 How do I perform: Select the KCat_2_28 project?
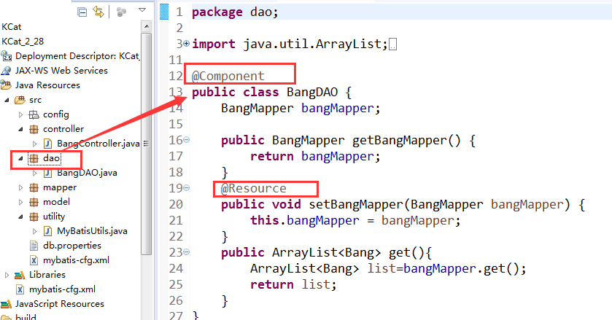23,42
